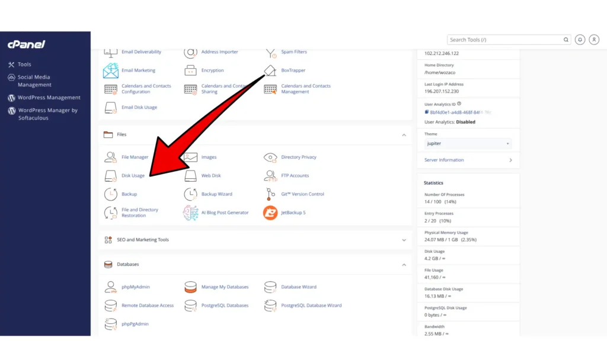Image resolution: width=607 pixels, height=341 pixels.
Task: Open the File Manager icon
Action: [110, 157]
